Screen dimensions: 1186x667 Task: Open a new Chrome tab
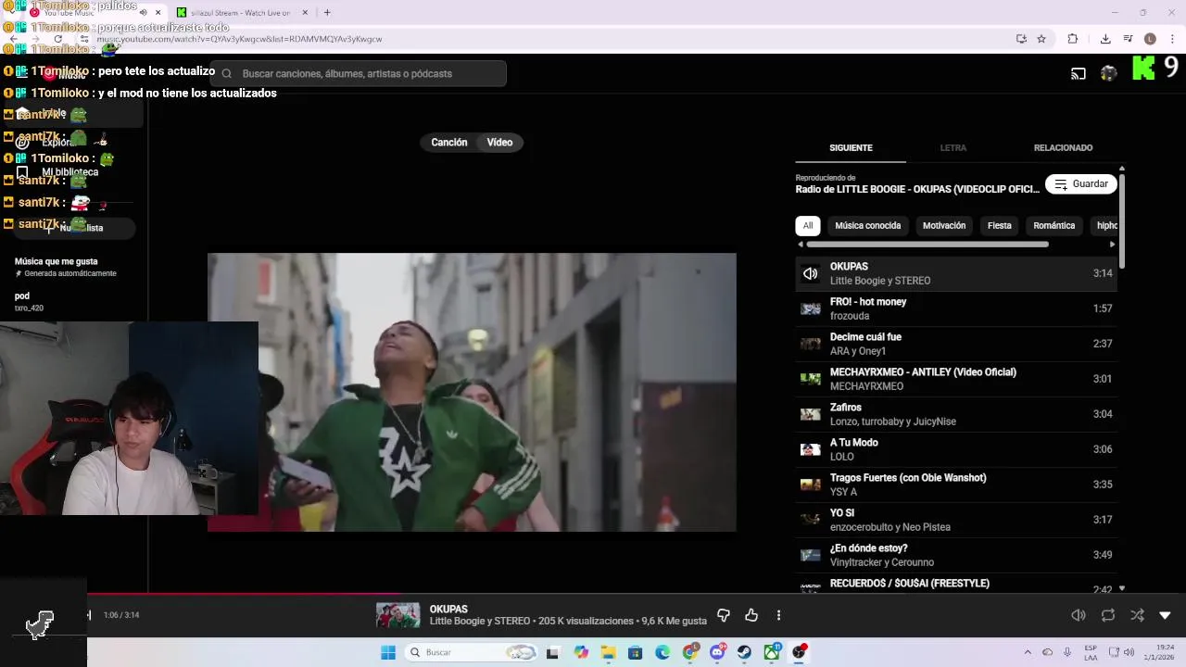(x=327, y=12)
